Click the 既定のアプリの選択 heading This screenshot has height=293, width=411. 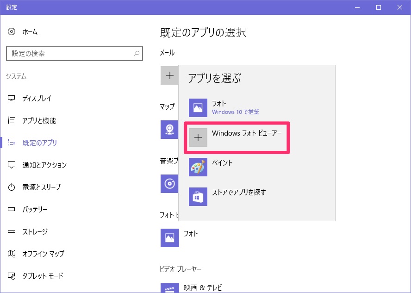click(203, 32)
